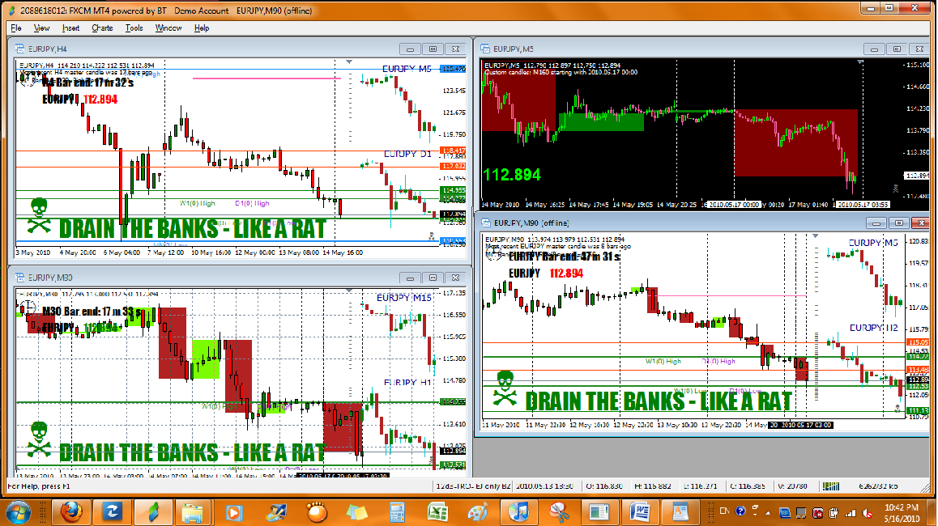938x526 pixels.
Task: Click the network signal icon in the tray
Action: point(850,513)
